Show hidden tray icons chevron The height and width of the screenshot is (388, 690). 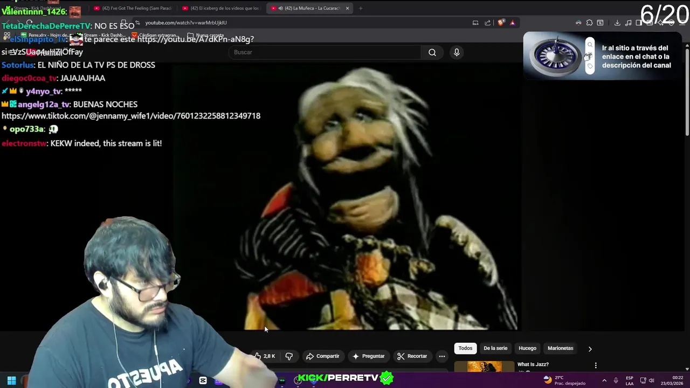pos(604,380)
